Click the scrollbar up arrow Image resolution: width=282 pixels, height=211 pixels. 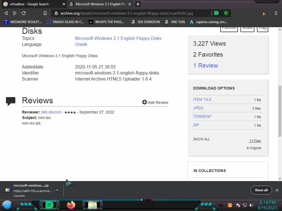coord(280,29)
